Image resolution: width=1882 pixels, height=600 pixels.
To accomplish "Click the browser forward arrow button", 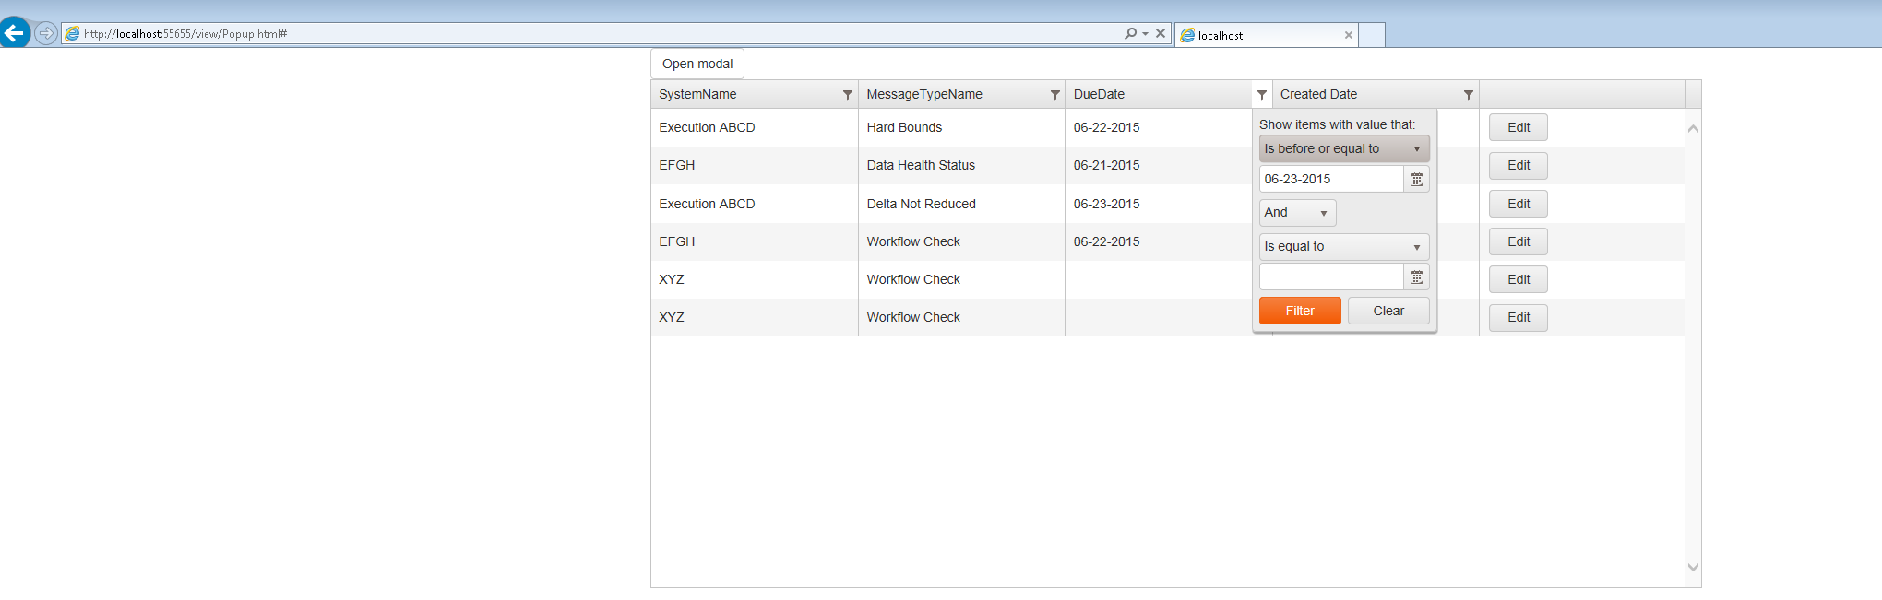I will pyautogui.click(x=45, y=33).
